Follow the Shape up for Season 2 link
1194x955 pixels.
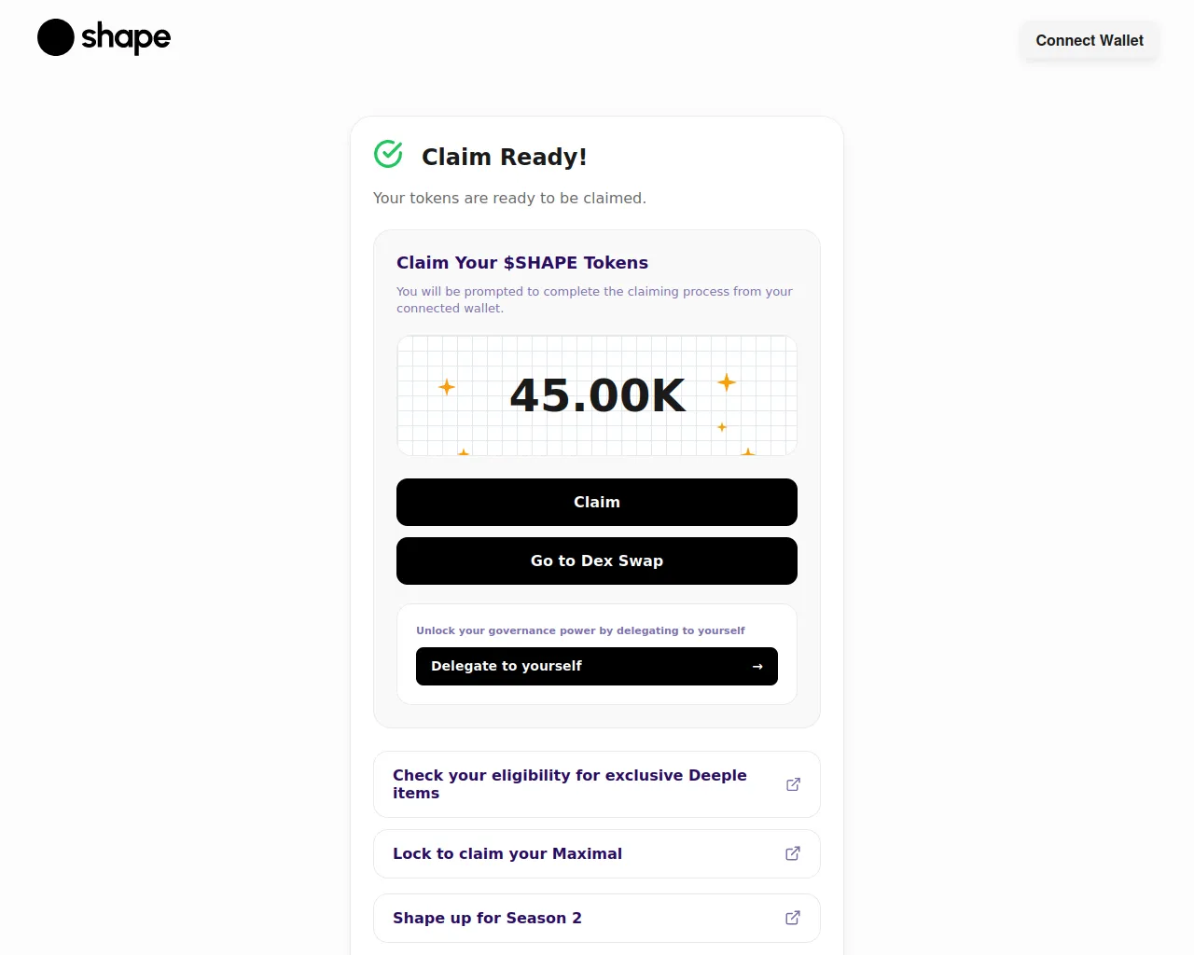coord(487,918)
